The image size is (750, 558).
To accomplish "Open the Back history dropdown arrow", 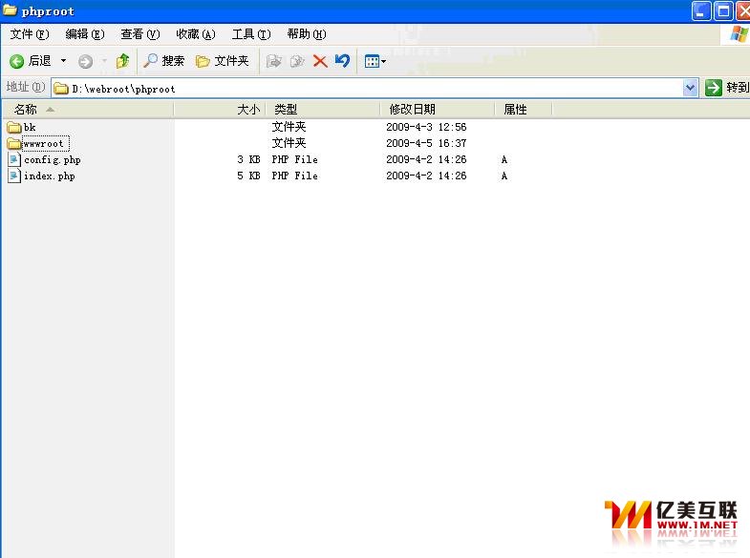I will pyautogui.click(x=63, y=61).
